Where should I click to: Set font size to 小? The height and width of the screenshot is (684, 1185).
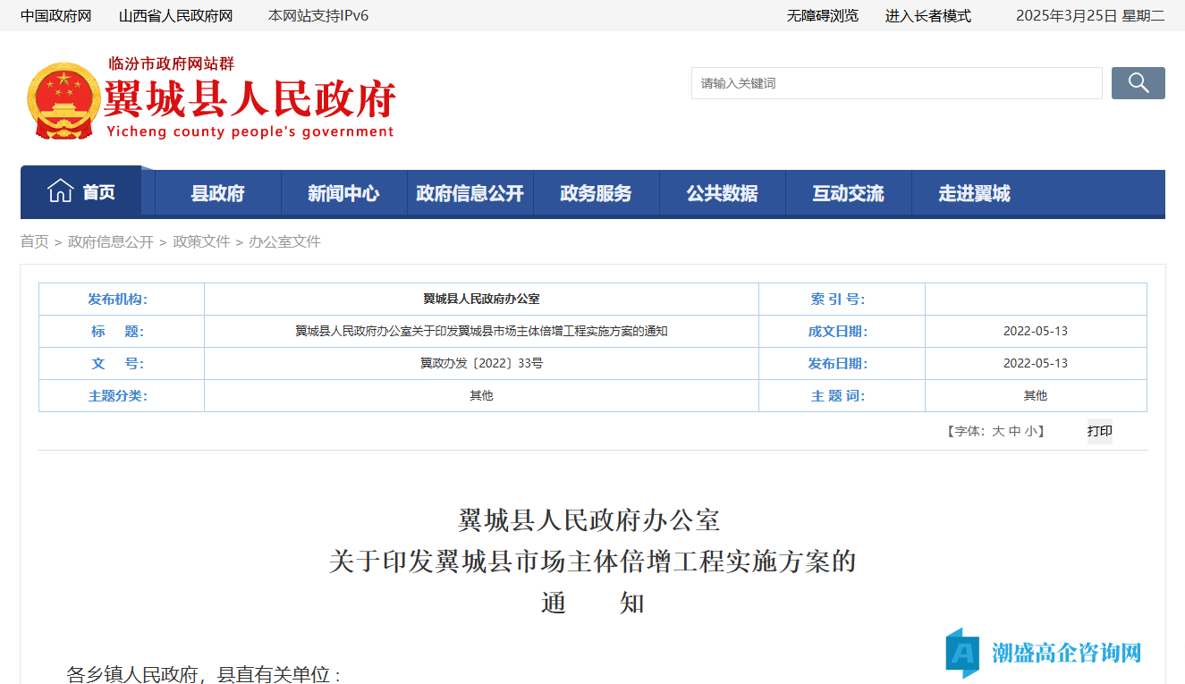(1030, 431)
